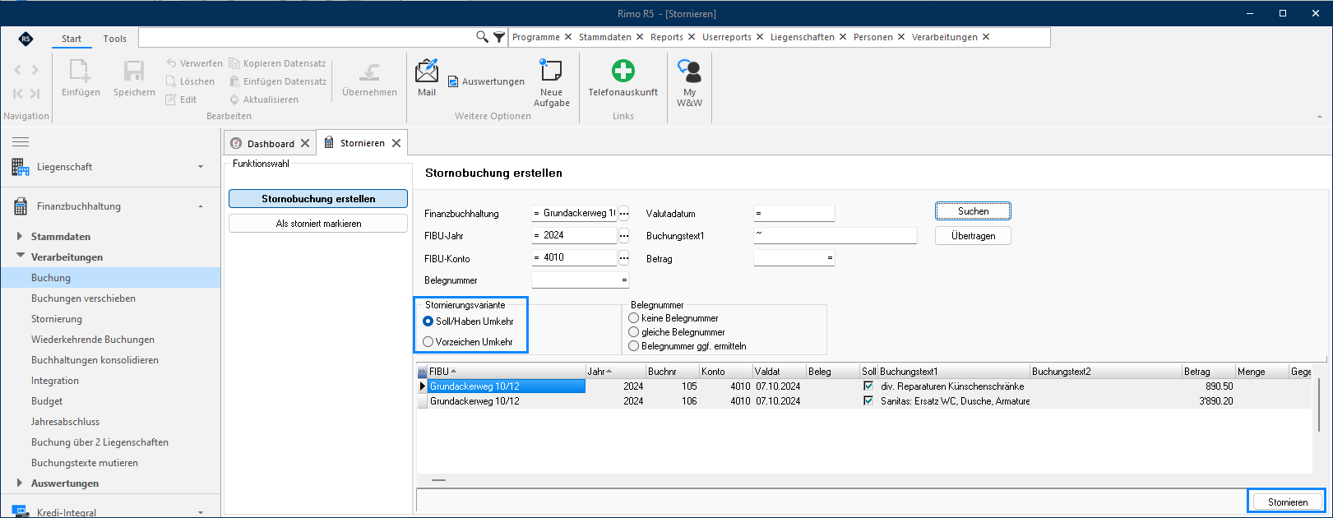The height and width of the screenshot is (518, 1333).
Task: Collapse the Verarbeitungen tree node
Action: coord(20,257)
